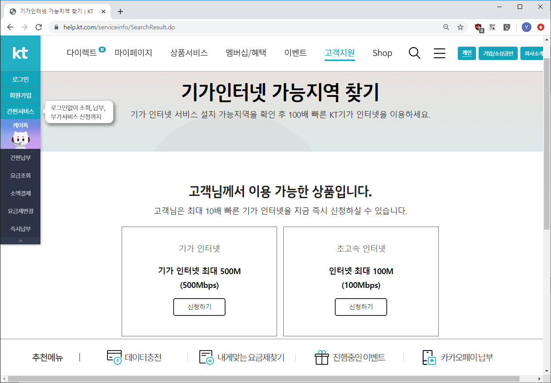This screenshot has height=383, width=551.
Task: Close the 기가인터넷 가능지역 찾기 tab
Action: coord(103,12)
